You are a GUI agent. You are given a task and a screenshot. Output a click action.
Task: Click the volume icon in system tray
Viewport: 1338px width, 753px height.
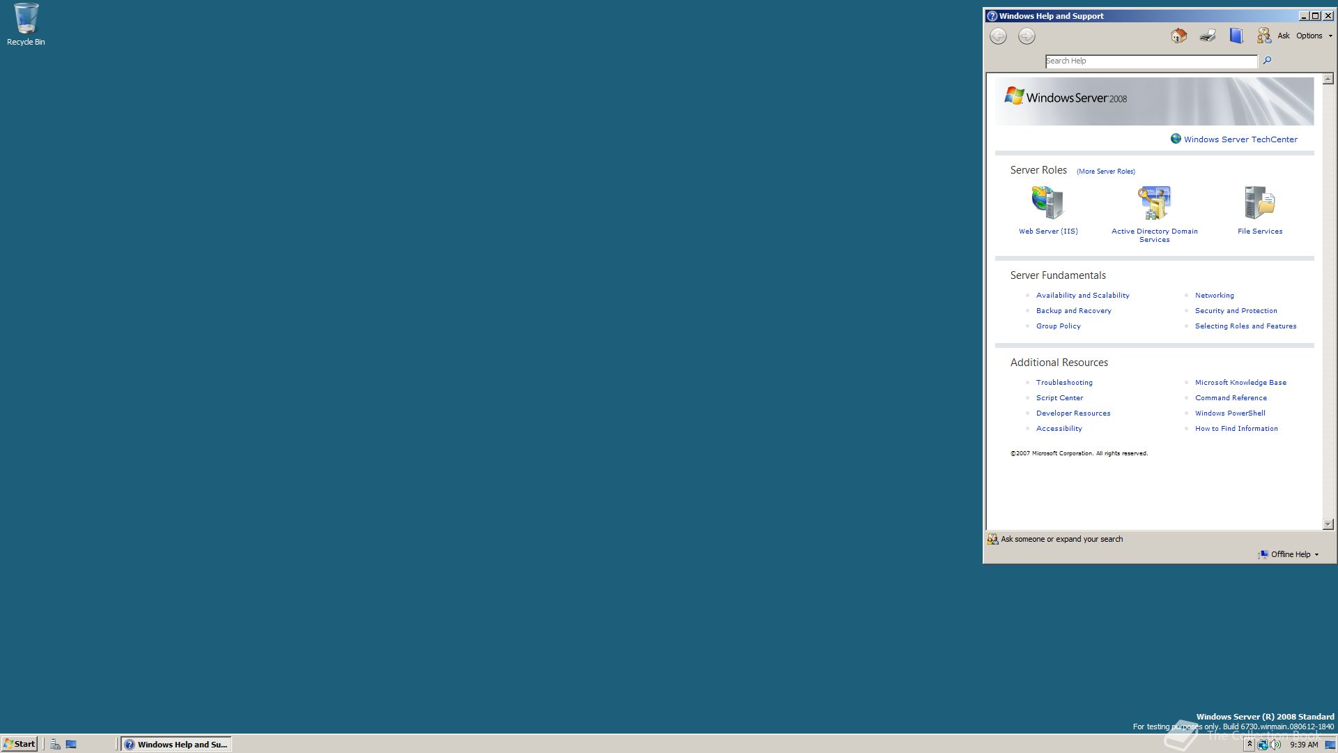(1275, 745)
